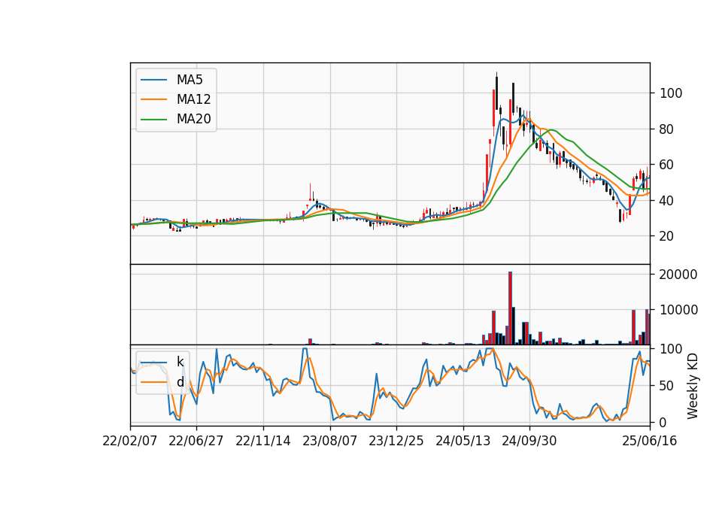Click the KD axis label 50
Screen dimensions: 722x519
click(x=667, y=385)
